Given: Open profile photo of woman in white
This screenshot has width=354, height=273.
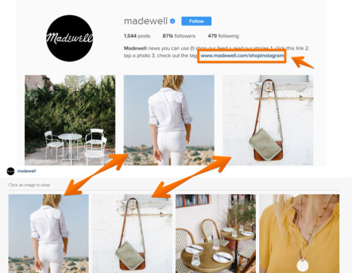Looking at the screenshot, I should point(169,120).
